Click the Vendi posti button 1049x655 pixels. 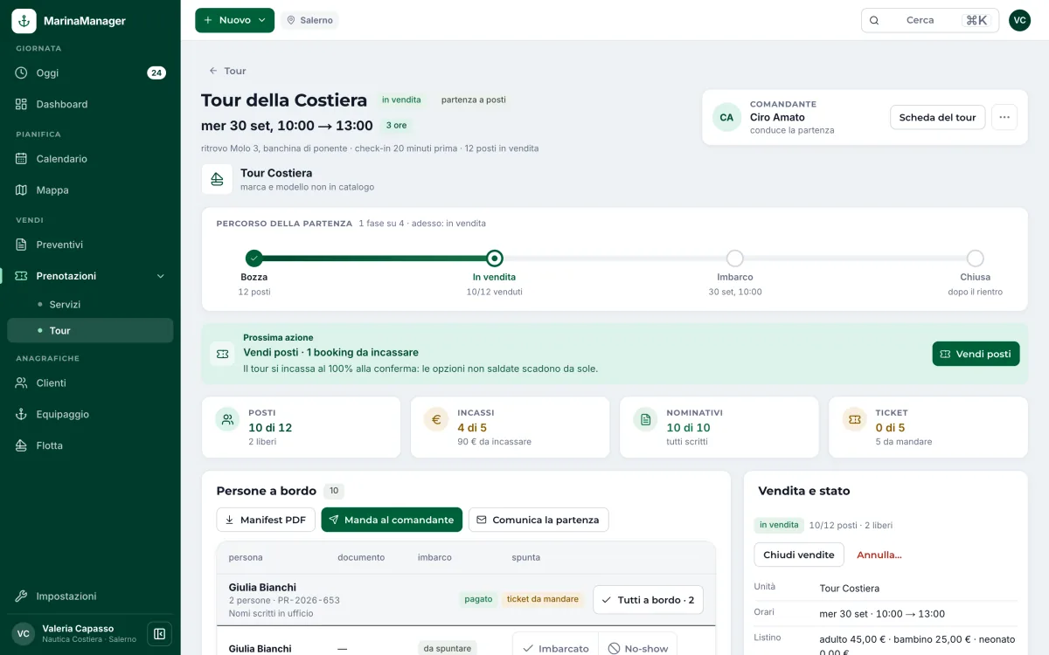click(976, 354)
